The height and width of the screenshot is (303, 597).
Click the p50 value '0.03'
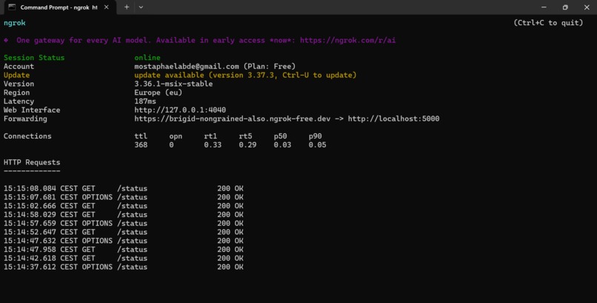pyautogui.click(x=282, y=145)
